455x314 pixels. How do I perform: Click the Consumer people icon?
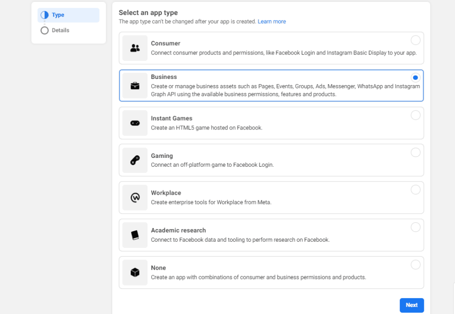point(135,48)
